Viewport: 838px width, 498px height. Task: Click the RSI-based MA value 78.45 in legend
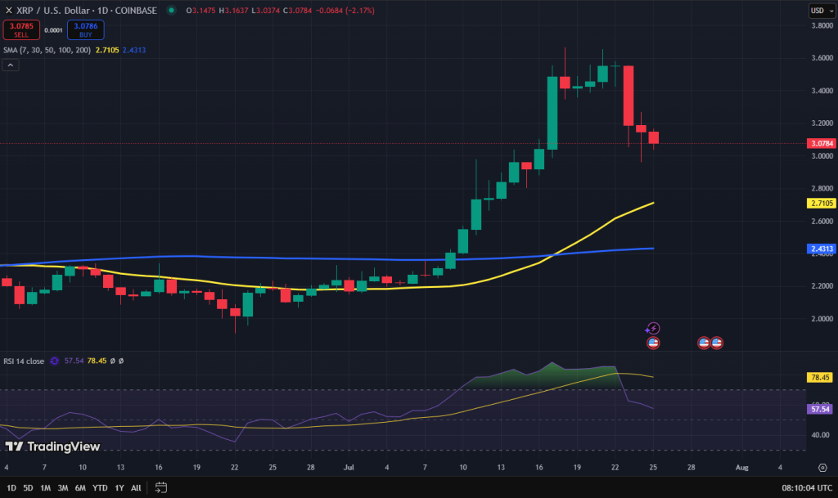click(97, 361)
